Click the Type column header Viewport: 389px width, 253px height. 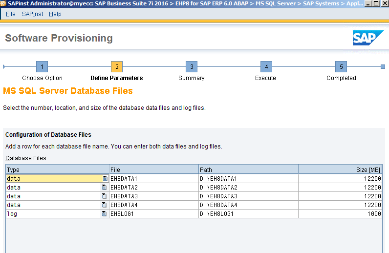[x=58, y=169]
